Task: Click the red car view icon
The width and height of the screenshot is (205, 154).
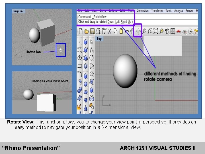Action: click(x=179, y=31)
